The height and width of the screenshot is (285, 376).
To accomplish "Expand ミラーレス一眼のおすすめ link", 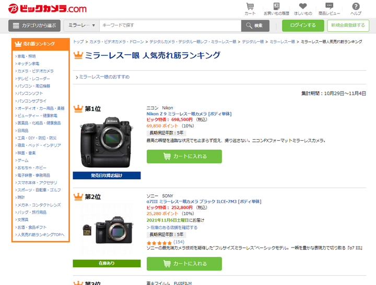I will pyautogui.click(x=103, y=77).
